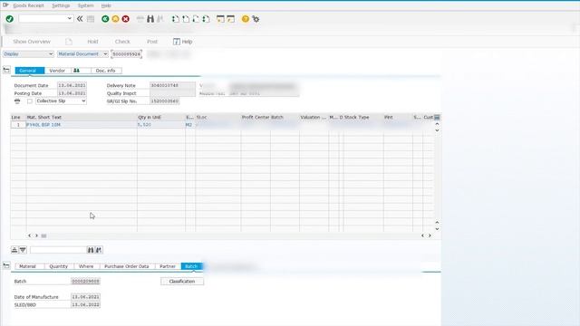Click the Delivery Note field
580x326 pixels.
pyautogui.click(x=172, y=85)
